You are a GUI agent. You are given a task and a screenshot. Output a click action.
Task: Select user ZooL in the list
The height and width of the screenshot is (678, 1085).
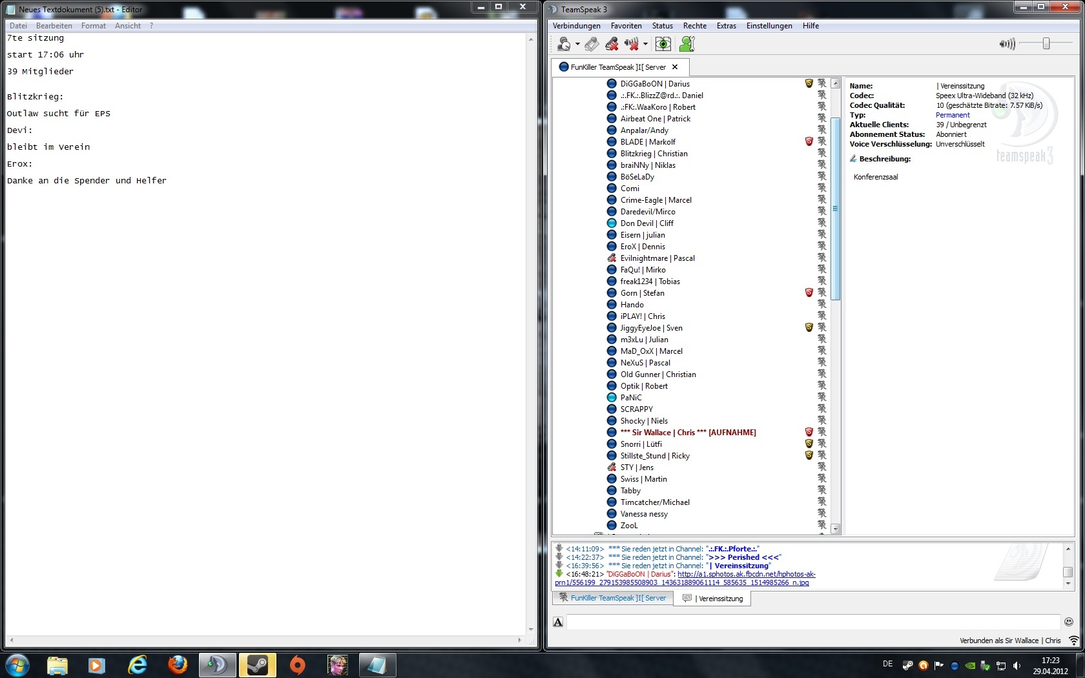(629, 526)
